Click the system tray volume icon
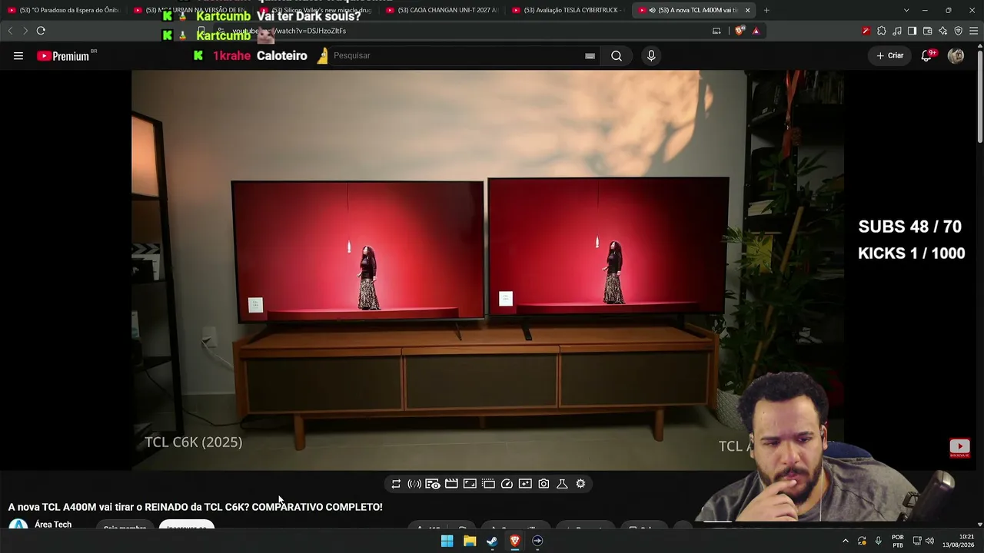Image resolution: width=984 pixels, height=553 pixels. click(929, 541)
